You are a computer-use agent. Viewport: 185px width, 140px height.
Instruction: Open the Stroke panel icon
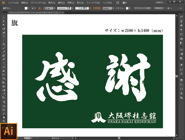pyautogui.click(x=181, y=49)
